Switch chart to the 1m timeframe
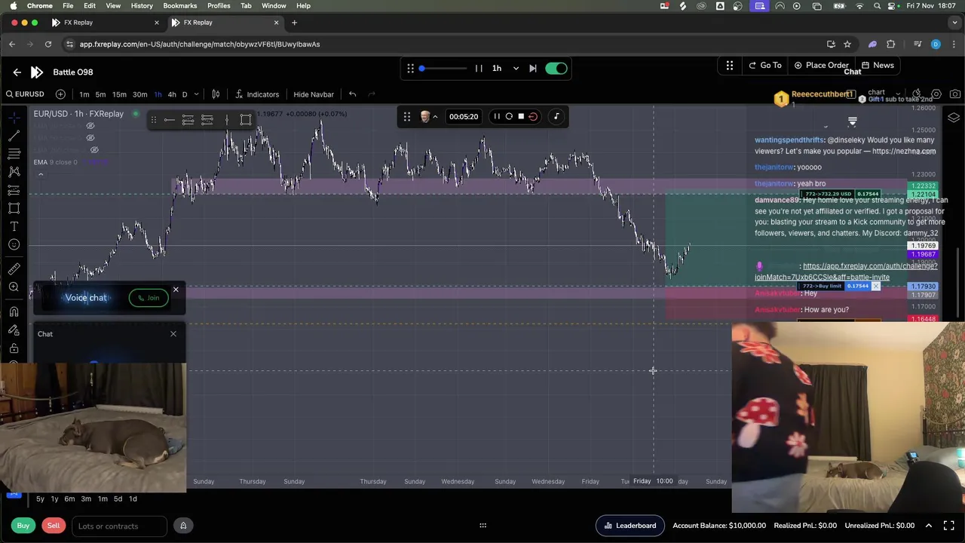965x543 pixels. [84, 94]
